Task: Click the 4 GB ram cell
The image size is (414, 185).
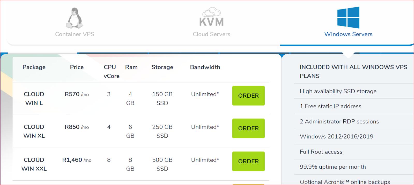Action: tap(130, 98)
